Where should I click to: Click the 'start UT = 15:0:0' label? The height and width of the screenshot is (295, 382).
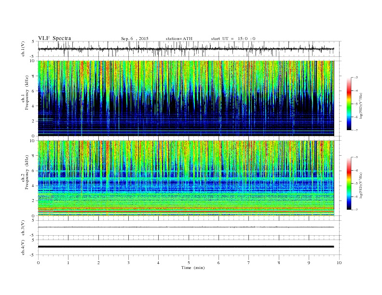click(233, 39)
